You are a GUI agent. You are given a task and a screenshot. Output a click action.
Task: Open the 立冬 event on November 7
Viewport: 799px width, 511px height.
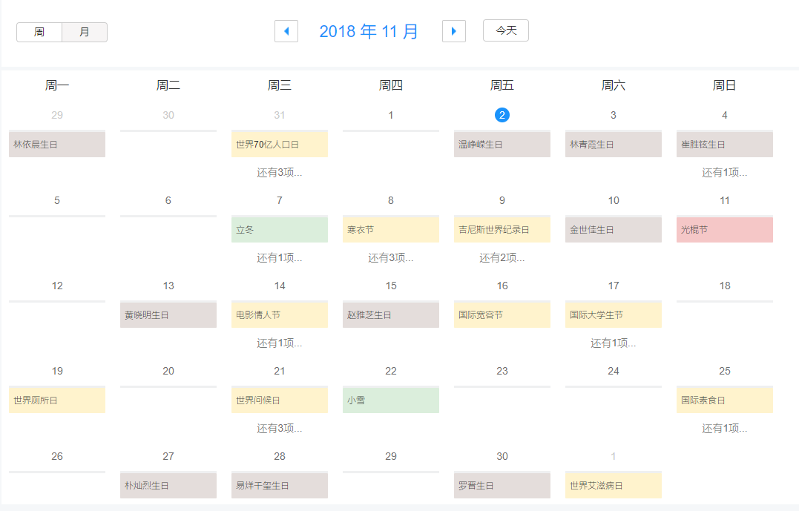(x=279, y=230)
